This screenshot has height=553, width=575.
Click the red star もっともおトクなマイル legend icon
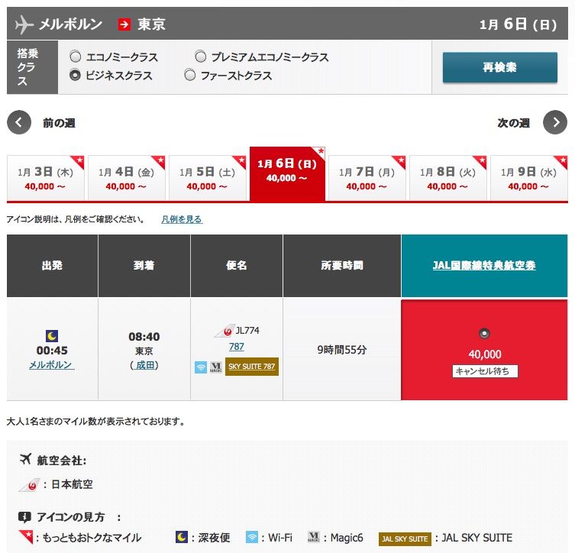pyautogui.click(x=26, y=537)
